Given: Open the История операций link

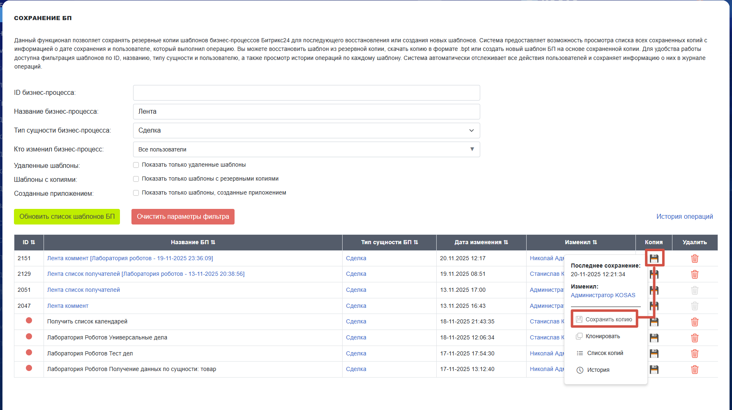Looking at the screenshot, I should click(x=684, y=217).
